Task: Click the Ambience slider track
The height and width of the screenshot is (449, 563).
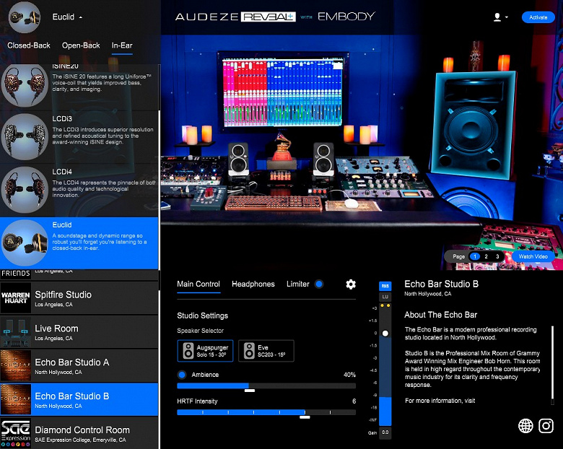Action: (266, 385)
